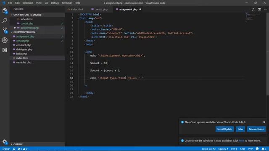Select the assignment.php tab
Viewport: 269px width, 151px height.
point(128,9)
